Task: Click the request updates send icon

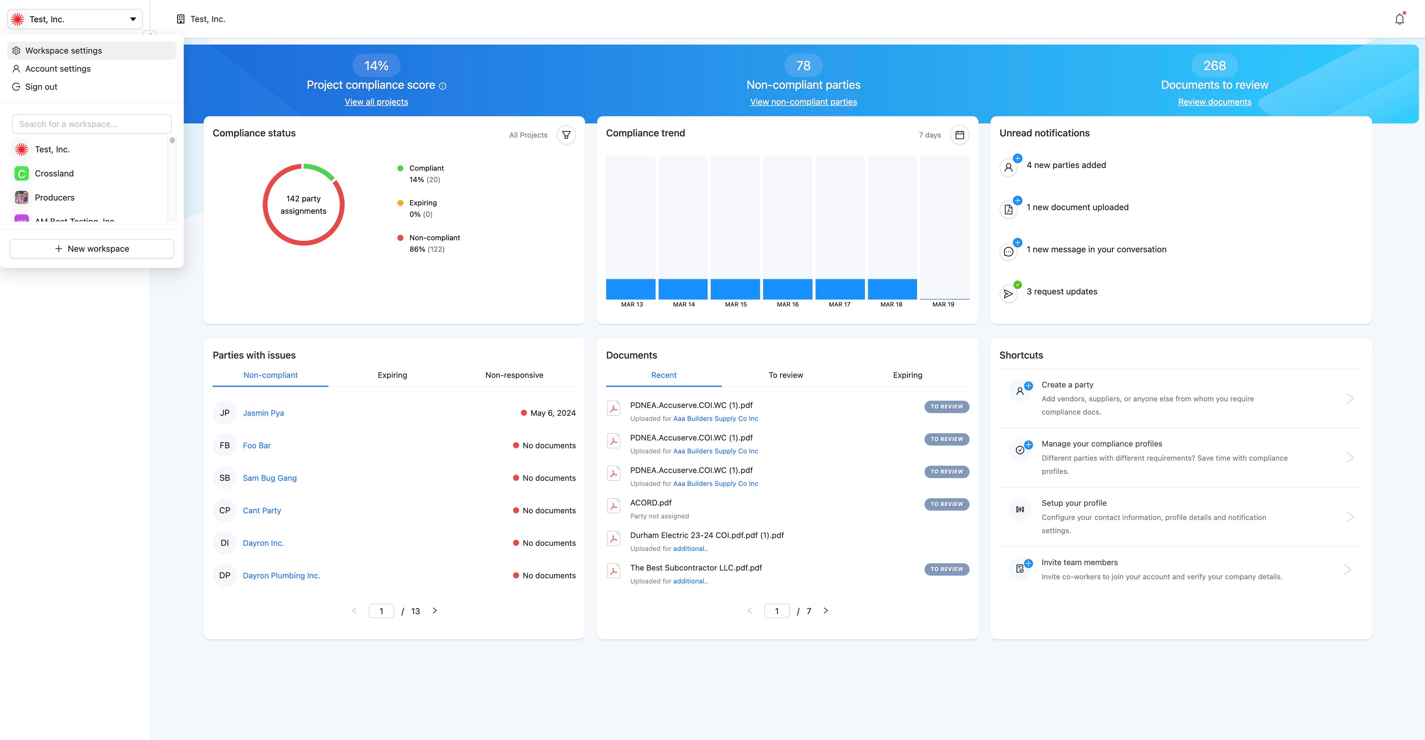Action: click(x=1009, y=294)
